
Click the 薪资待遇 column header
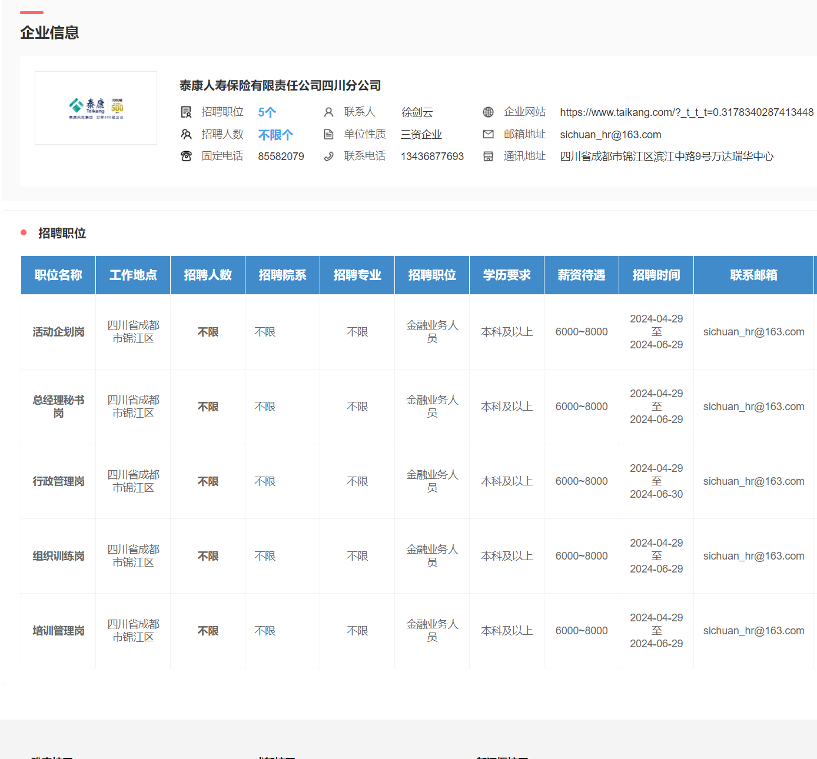point(581,275)
